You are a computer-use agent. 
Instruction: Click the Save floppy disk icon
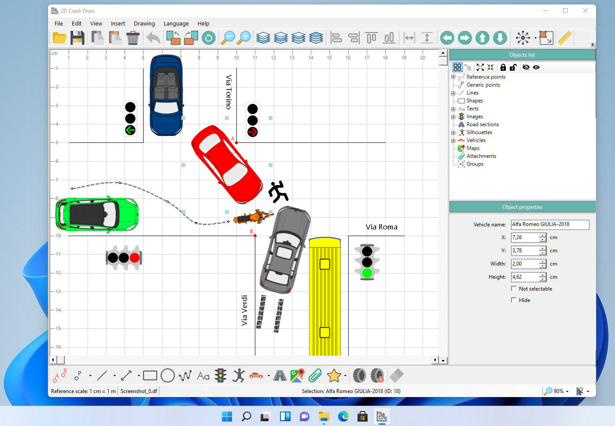click(77, 38)
